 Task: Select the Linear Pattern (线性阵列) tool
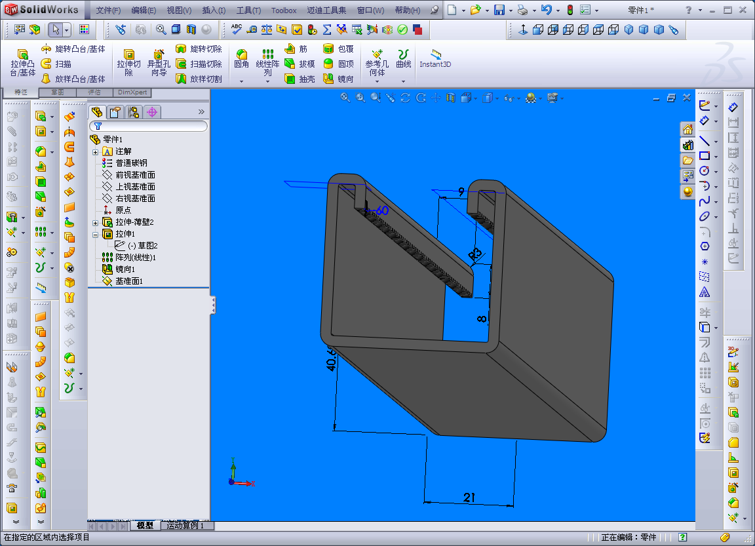coord(267,62)
